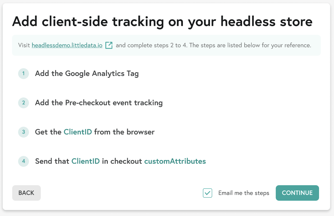Open the headlessdemo.littledata.io link
334x216 pixels.
[67, 45]
